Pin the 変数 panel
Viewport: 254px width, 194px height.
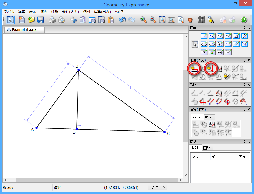pyautogui.click(x=245, y=142)
